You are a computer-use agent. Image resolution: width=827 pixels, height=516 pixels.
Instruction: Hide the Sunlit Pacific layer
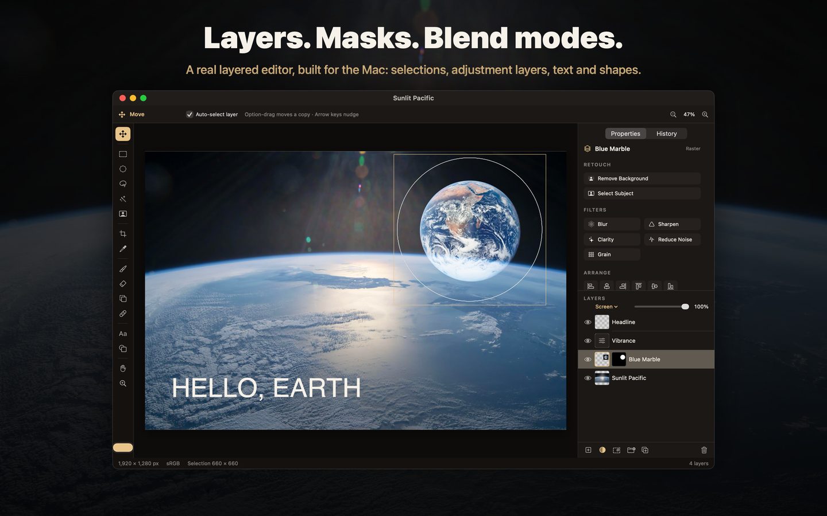click(588, 378)
